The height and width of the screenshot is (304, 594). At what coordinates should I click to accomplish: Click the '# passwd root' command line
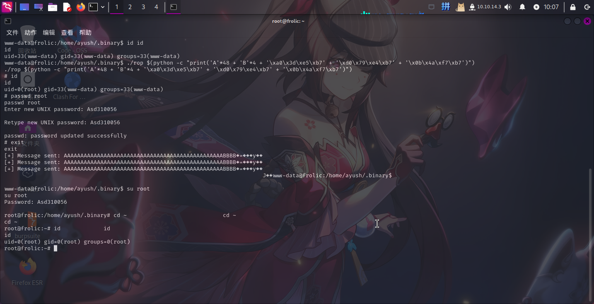(26, 96)
